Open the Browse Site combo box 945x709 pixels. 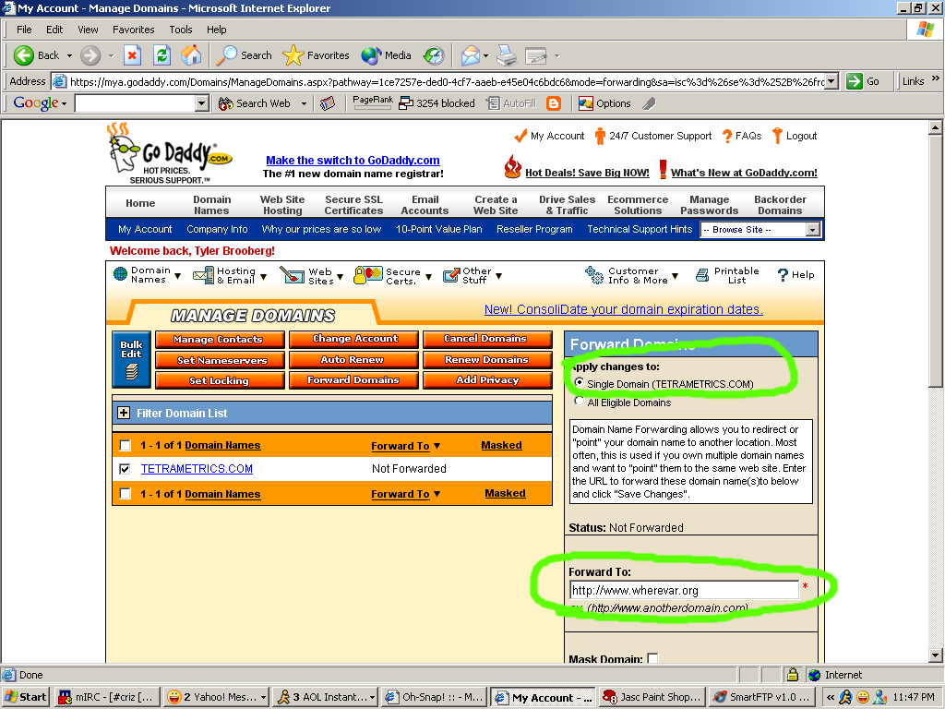tap(760, 230)
